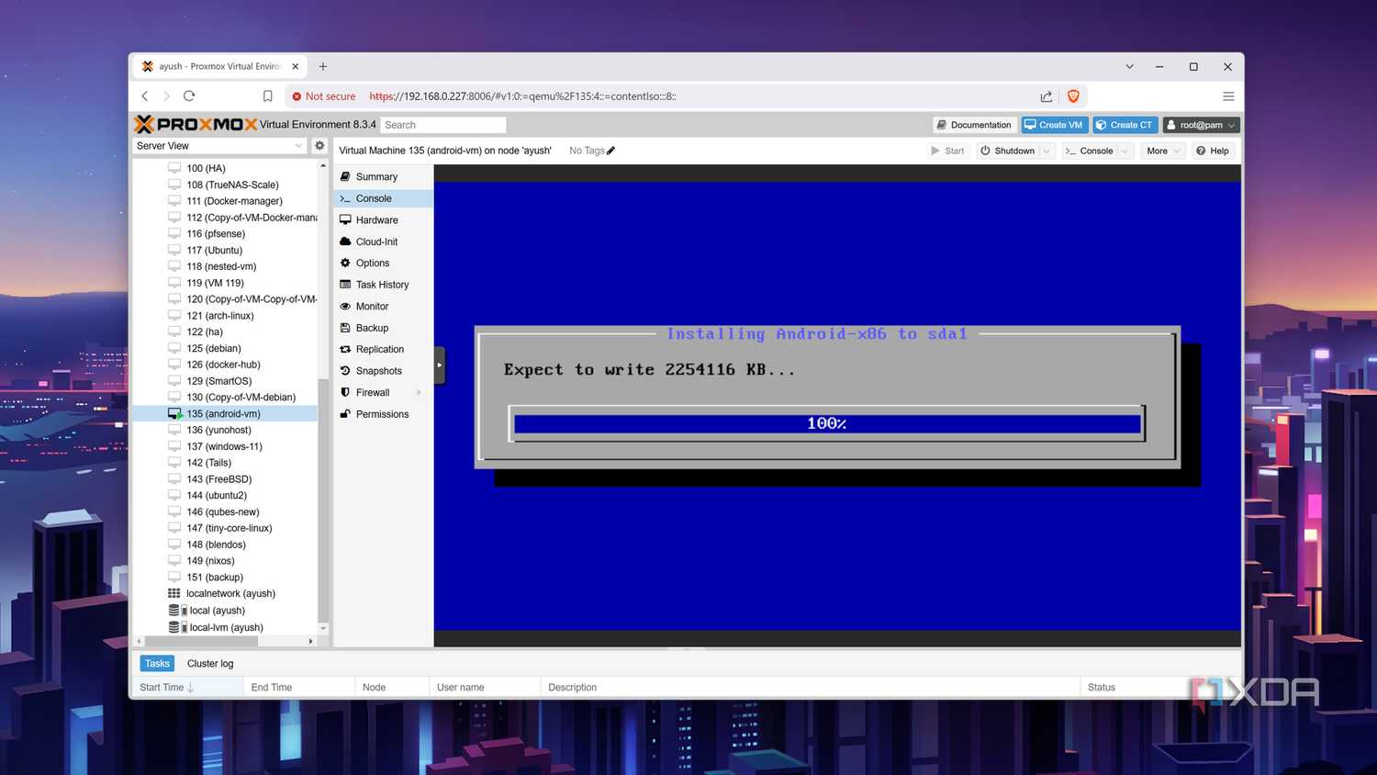Edit tags with the pencil icon

pyautogui.click(x=610, y=151)
